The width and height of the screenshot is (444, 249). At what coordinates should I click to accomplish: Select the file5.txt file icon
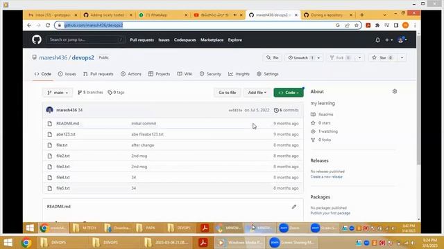click(x=50, y=188)
